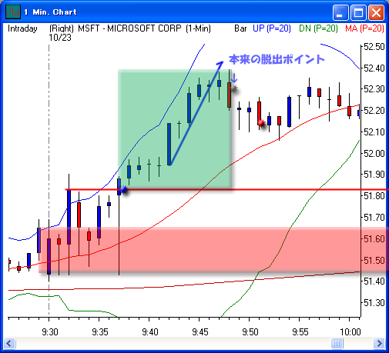Click the UP (P=20) legend label

point(272,28)
